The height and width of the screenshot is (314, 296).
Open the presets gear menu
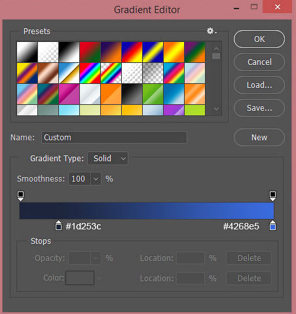point(212,31)
